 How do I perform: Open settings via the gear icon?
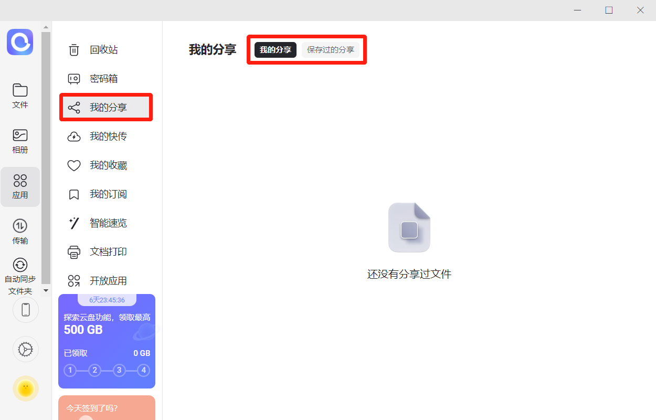tap(26, 349)
